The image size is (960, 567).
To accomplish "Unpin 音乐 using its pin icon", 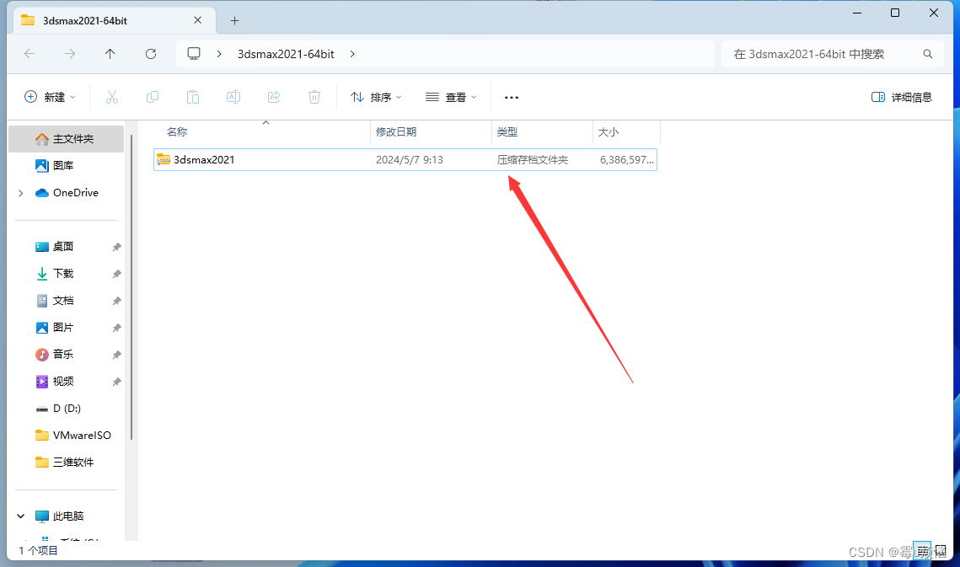I will (116, 355).
